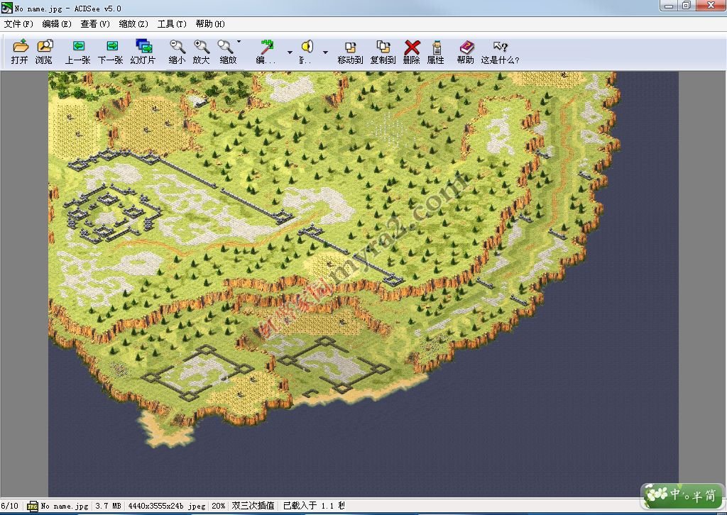Open the 编辑(E) menu

[x=57, y=24]
